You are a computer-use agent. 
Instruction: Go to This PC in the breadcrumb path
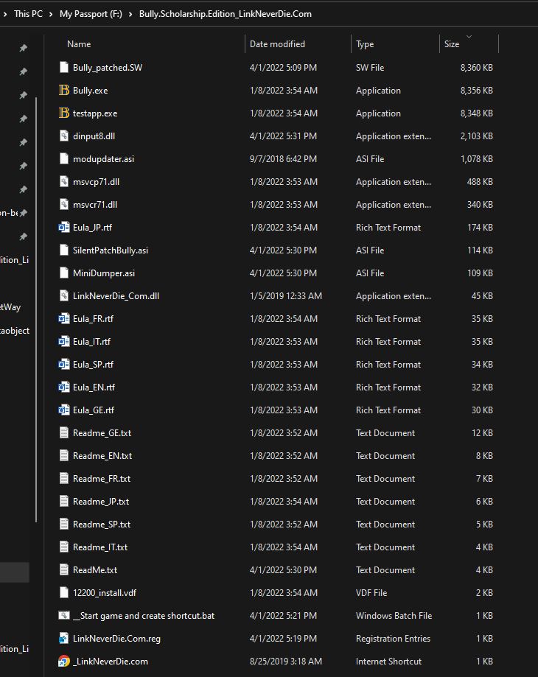(x=28, y=14)
